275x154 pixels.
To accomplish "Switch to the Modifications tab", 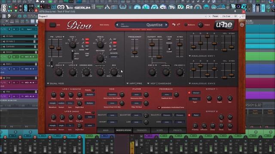I will click(124, 130).
